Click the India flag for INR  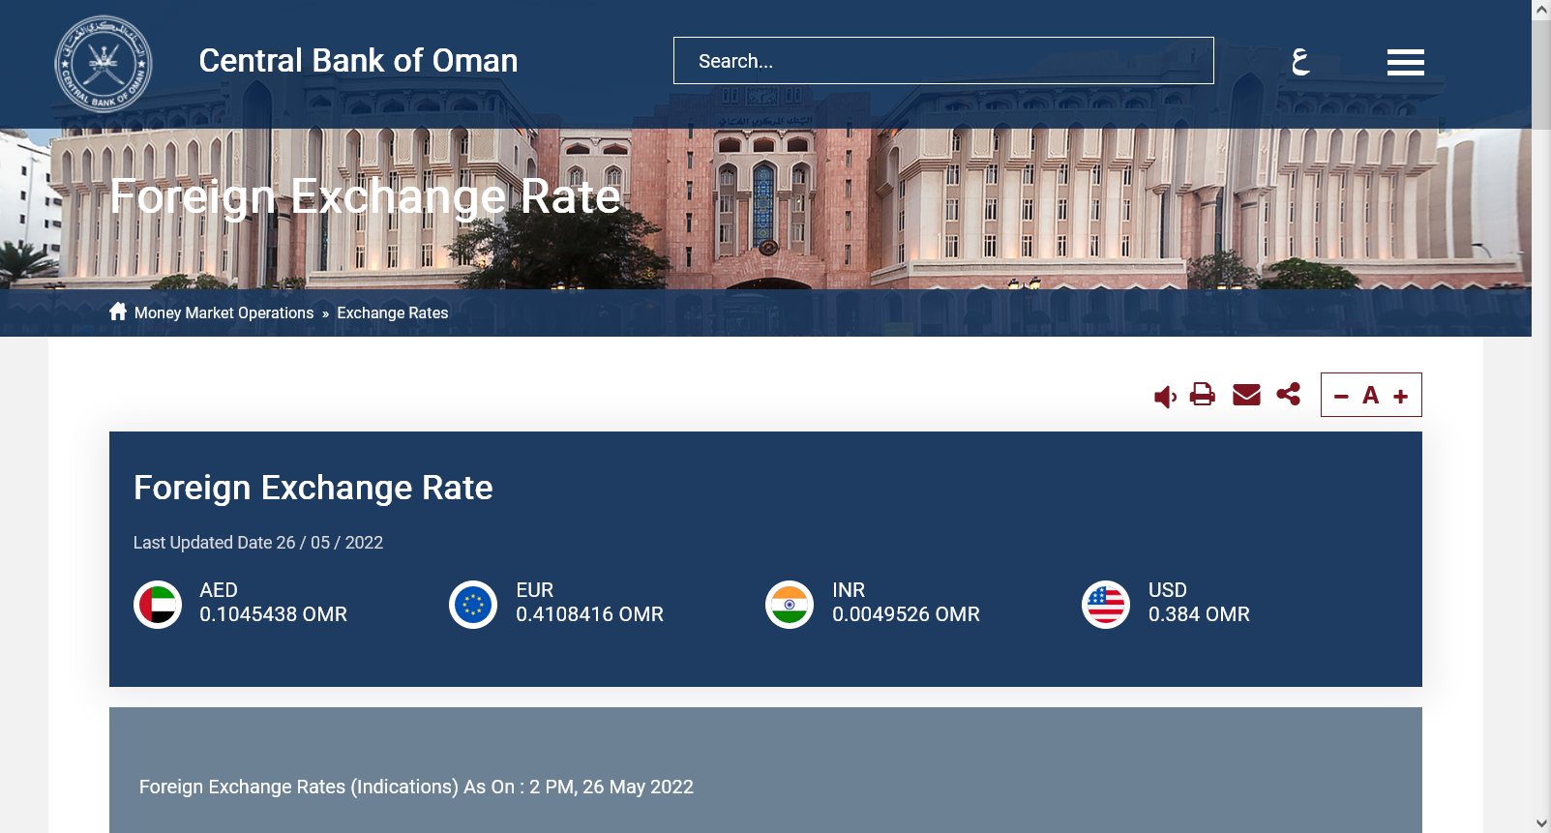pyautogui.click(x=790, y=605)
